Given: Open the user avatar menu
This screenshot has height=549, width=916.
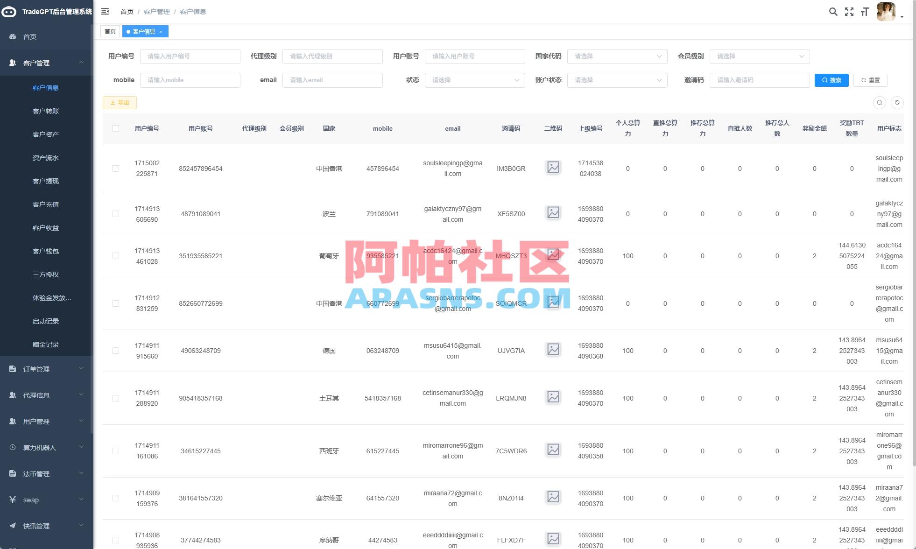Looking at the screenshot, I should click(886, 12).
